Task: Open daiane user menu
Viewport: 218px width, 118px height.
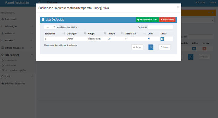Action: pyautogui.click(x=213, y=2)
